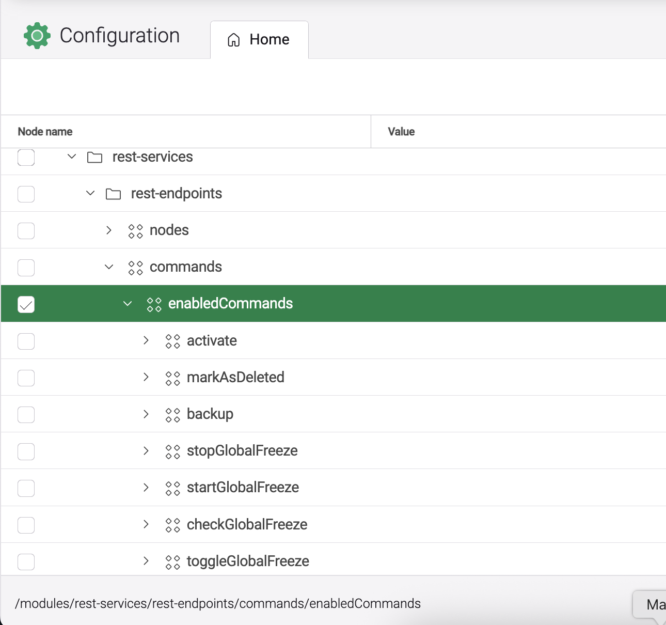This screenshot has width=666, height=625.
Task: Expand the nodes tree item
Action: coord(109,230)
